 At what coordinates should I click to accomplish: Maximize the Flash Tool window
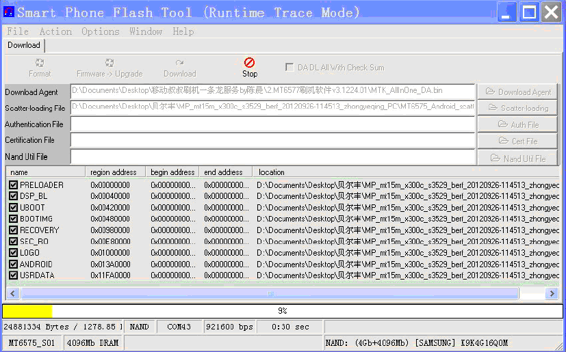tap(529, 12)
